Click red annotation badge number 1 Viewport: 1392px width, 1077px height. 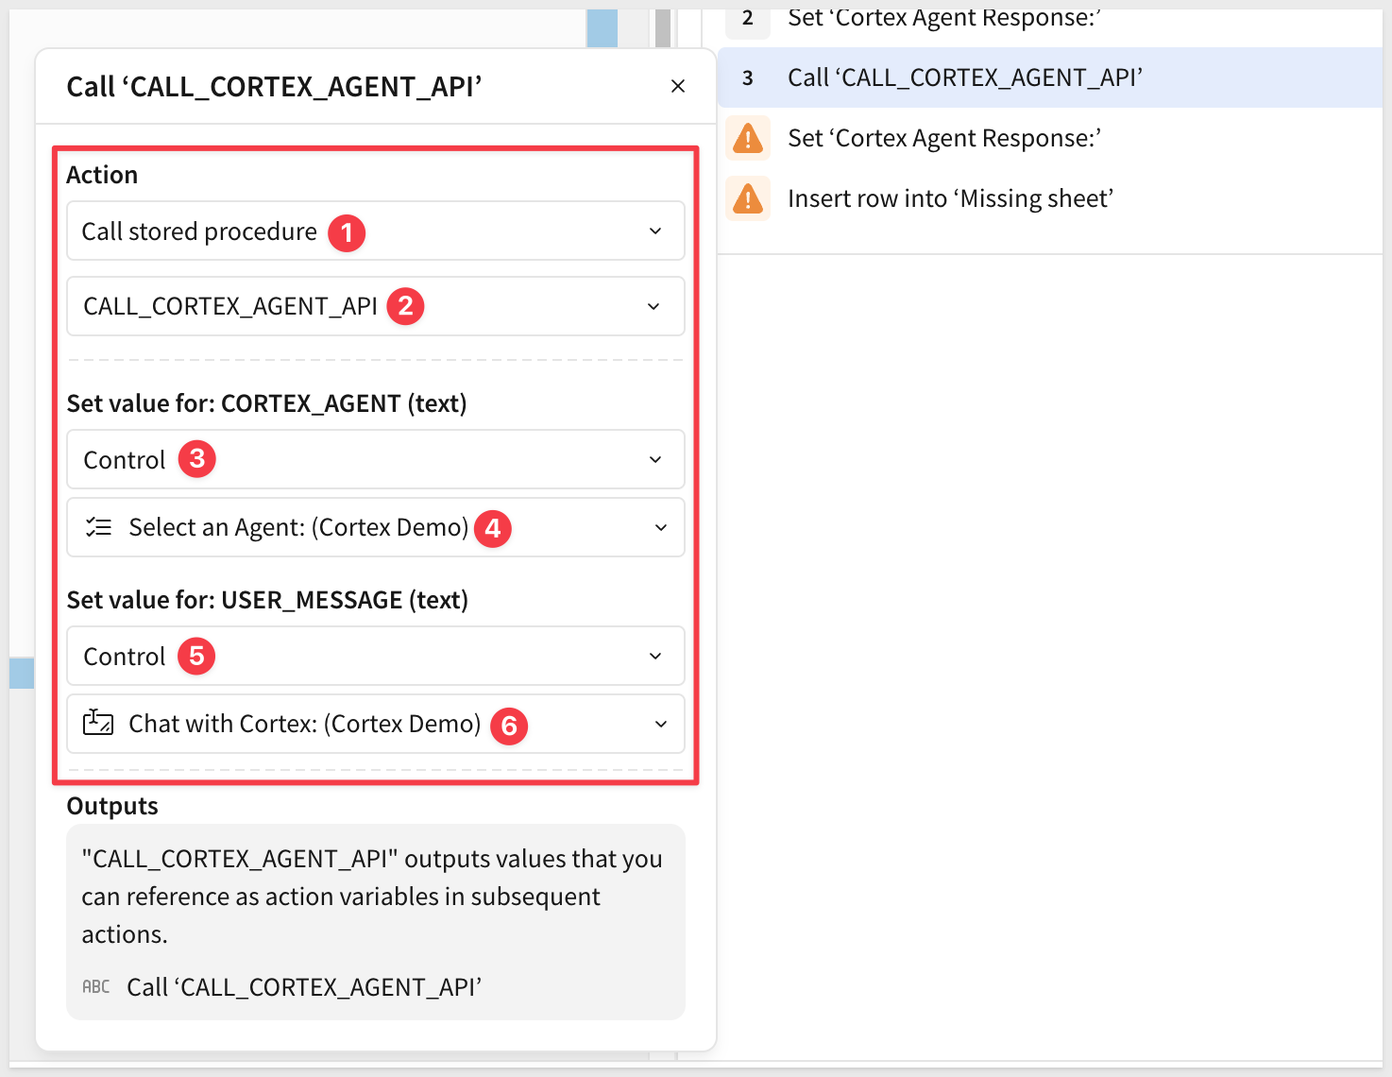[x=347, y=232]
